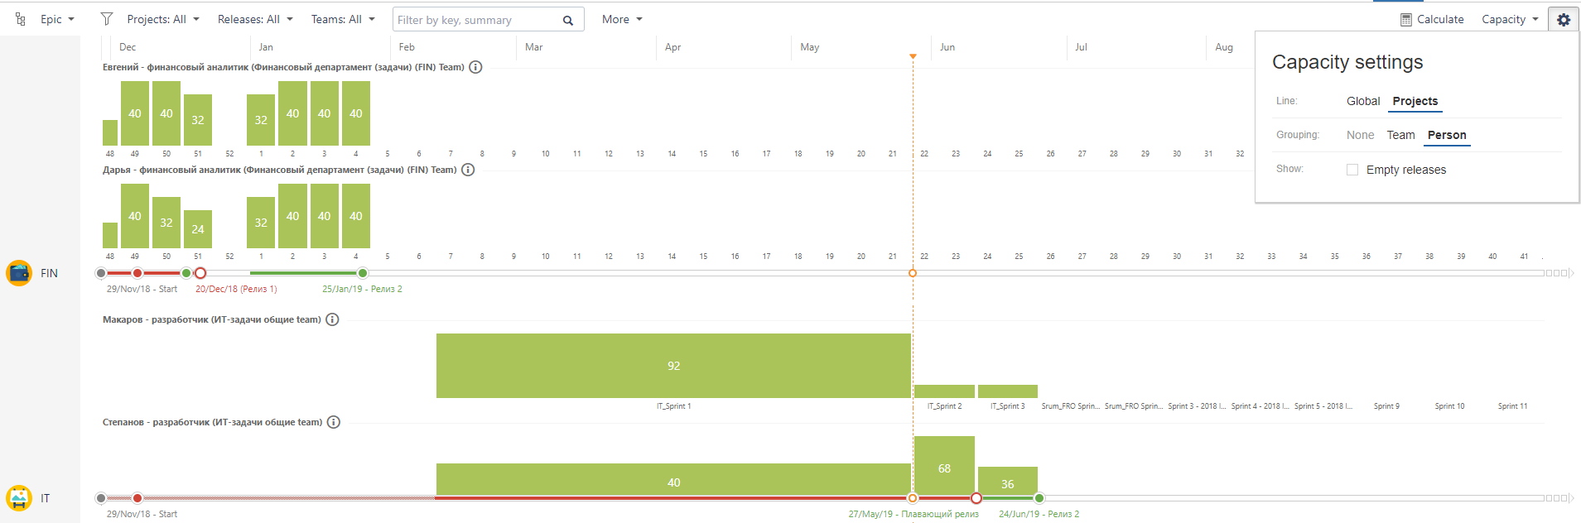Click the Calculate button
This screenshot has height=523, width=1581.
point(1432,19)
